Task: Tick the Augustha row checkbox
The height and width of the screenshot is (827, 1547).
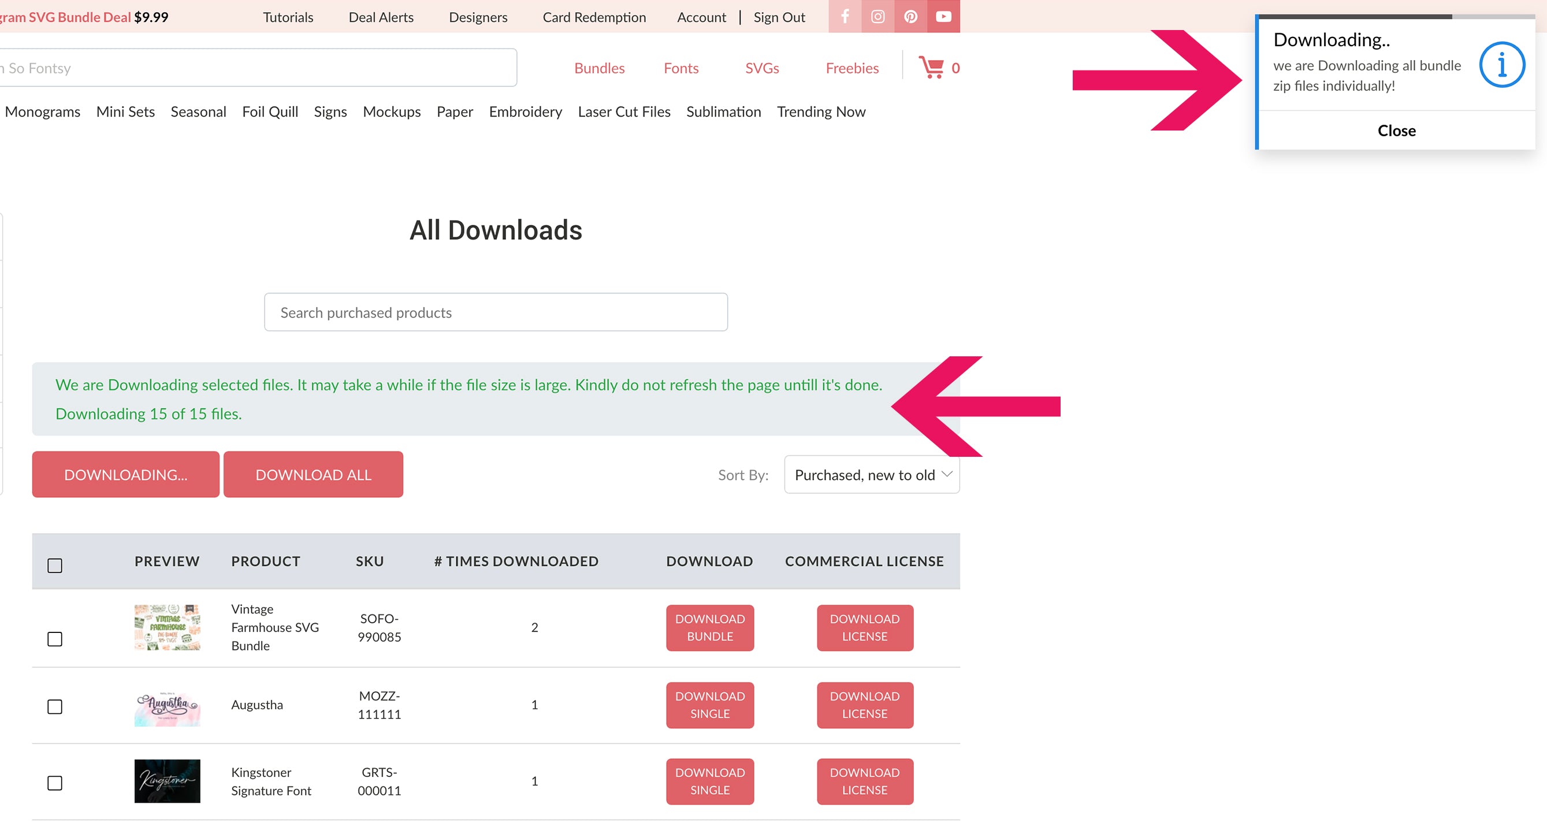Action: [x=55, y=706]
